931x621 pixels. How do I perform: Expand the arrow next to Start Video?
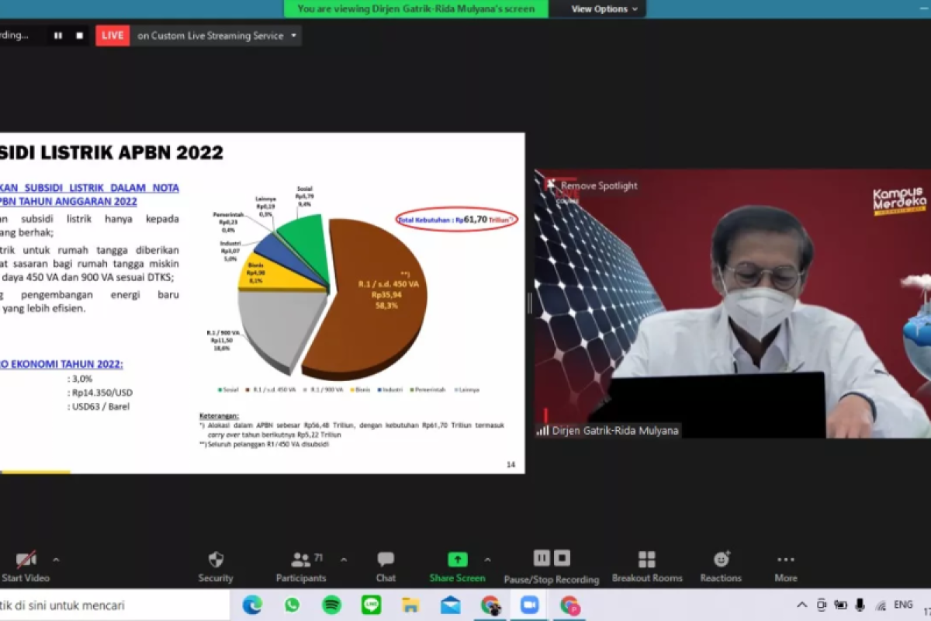point(56,560)
